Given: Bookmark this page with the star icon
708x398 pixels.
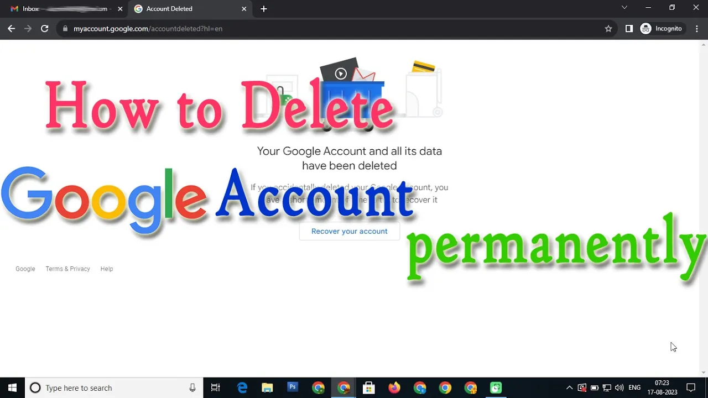Looking at the screenshot, I should point(608,29).
